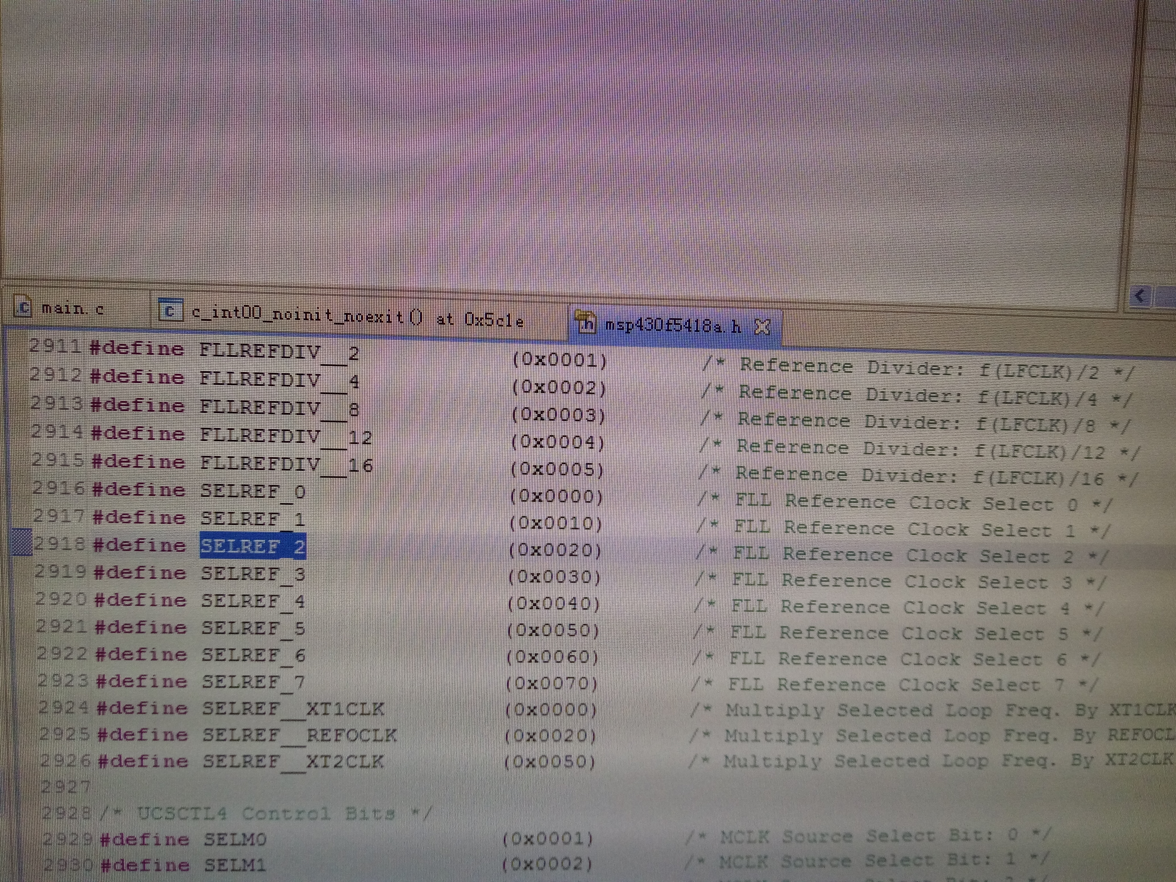Viewport: 1176px width, 882px height.
Task: Click the SELREF__XT1CLK definition
Action: coord(293,709)
